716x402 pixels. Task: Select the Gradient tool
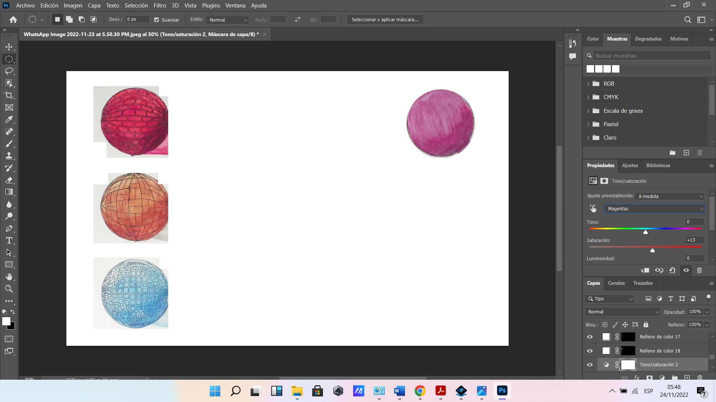pyautogui.click(x=9, y=192)
